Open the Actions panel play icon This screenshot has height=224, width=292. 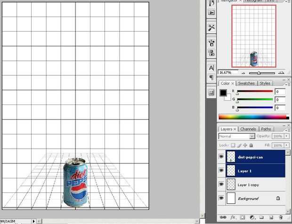coord(211,13)
